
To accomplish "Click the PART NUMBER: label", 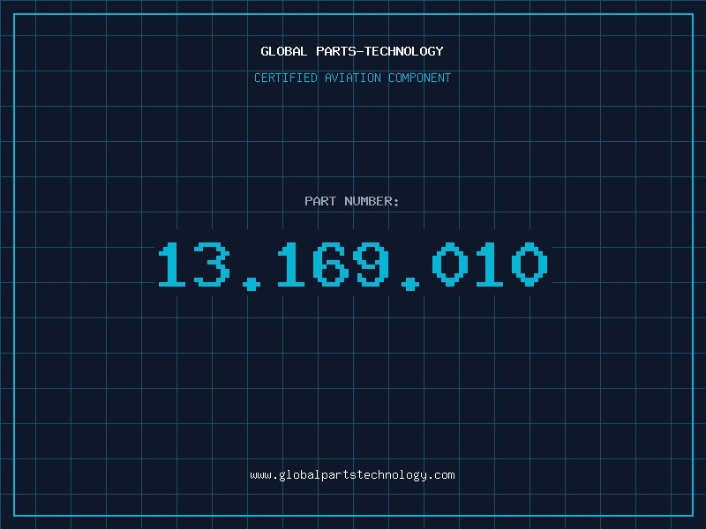I will pyautogui.click(x=352, y=201).
